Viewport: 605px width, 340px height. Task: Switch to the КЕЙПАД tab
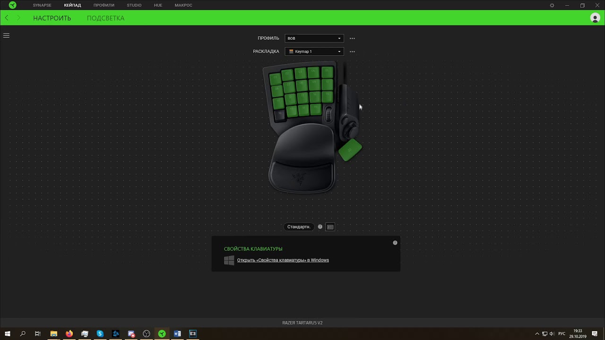click(x=72, y=5)
